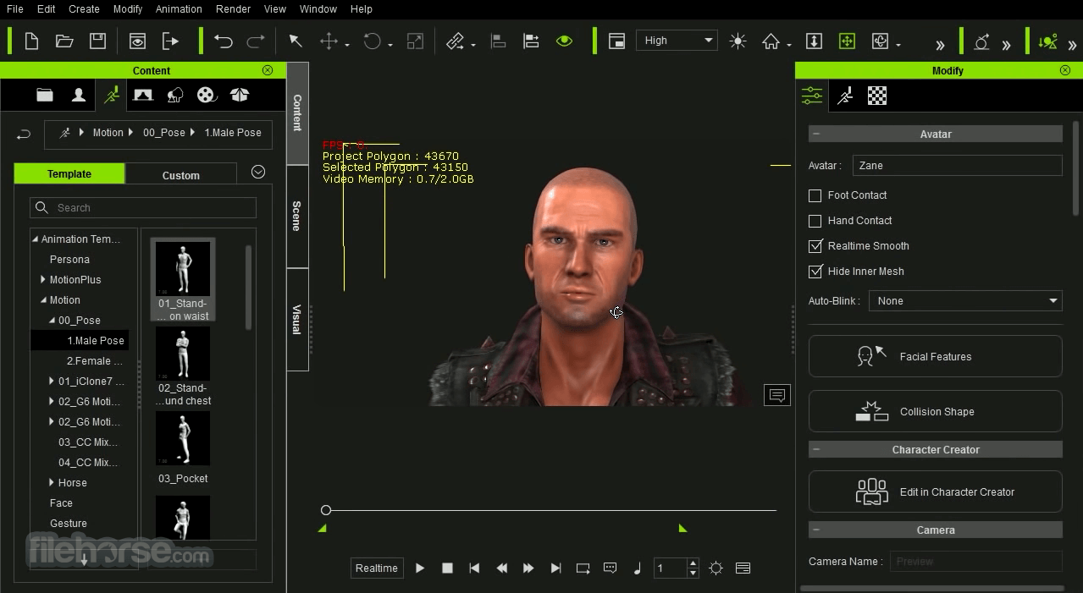Switch to the Scene side tab
This screenshot has height=593, width=1083.
297,217
